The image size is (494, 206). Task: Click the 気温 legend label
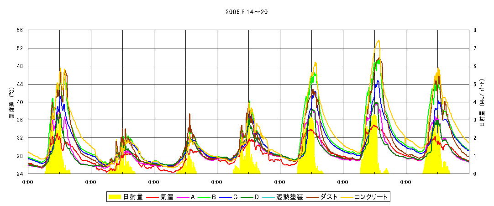click(x=167, y=197)
